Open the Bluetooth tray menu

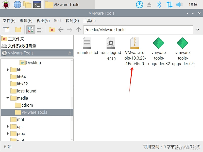tap(159, 5)
